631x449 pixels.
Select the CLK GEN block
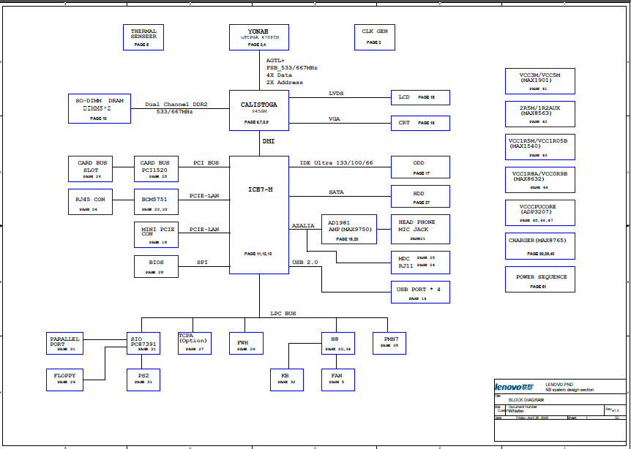[x=375, y=37]
